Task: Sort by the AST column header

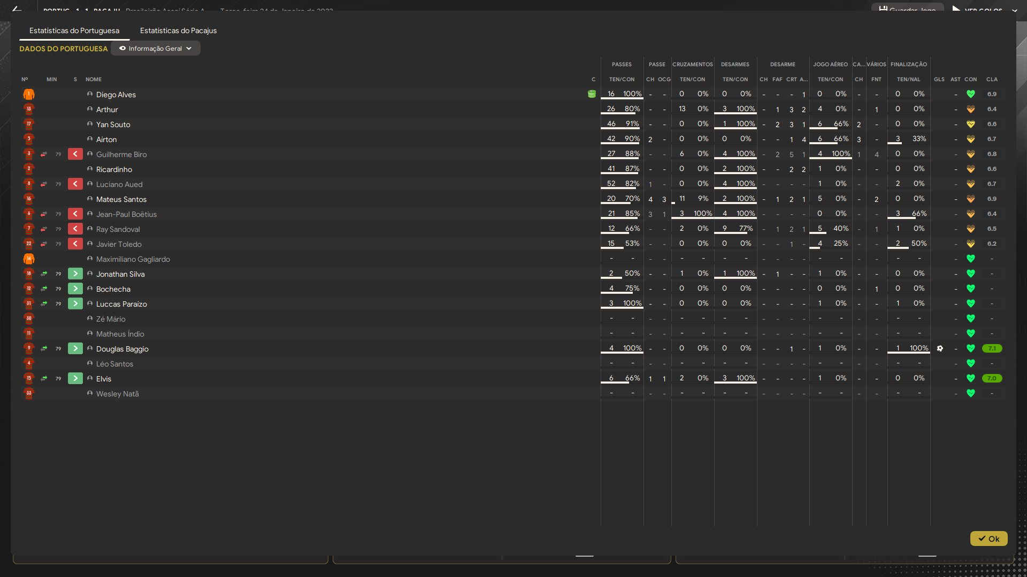Action: click(955, 79)
